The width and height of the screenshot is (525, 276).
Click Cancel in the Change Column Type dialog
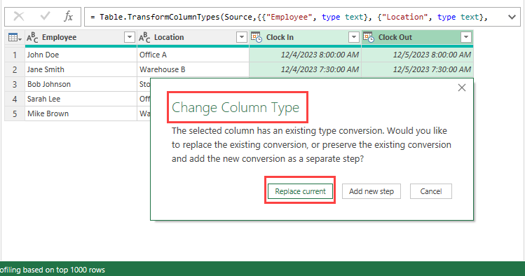click(431, 191)
